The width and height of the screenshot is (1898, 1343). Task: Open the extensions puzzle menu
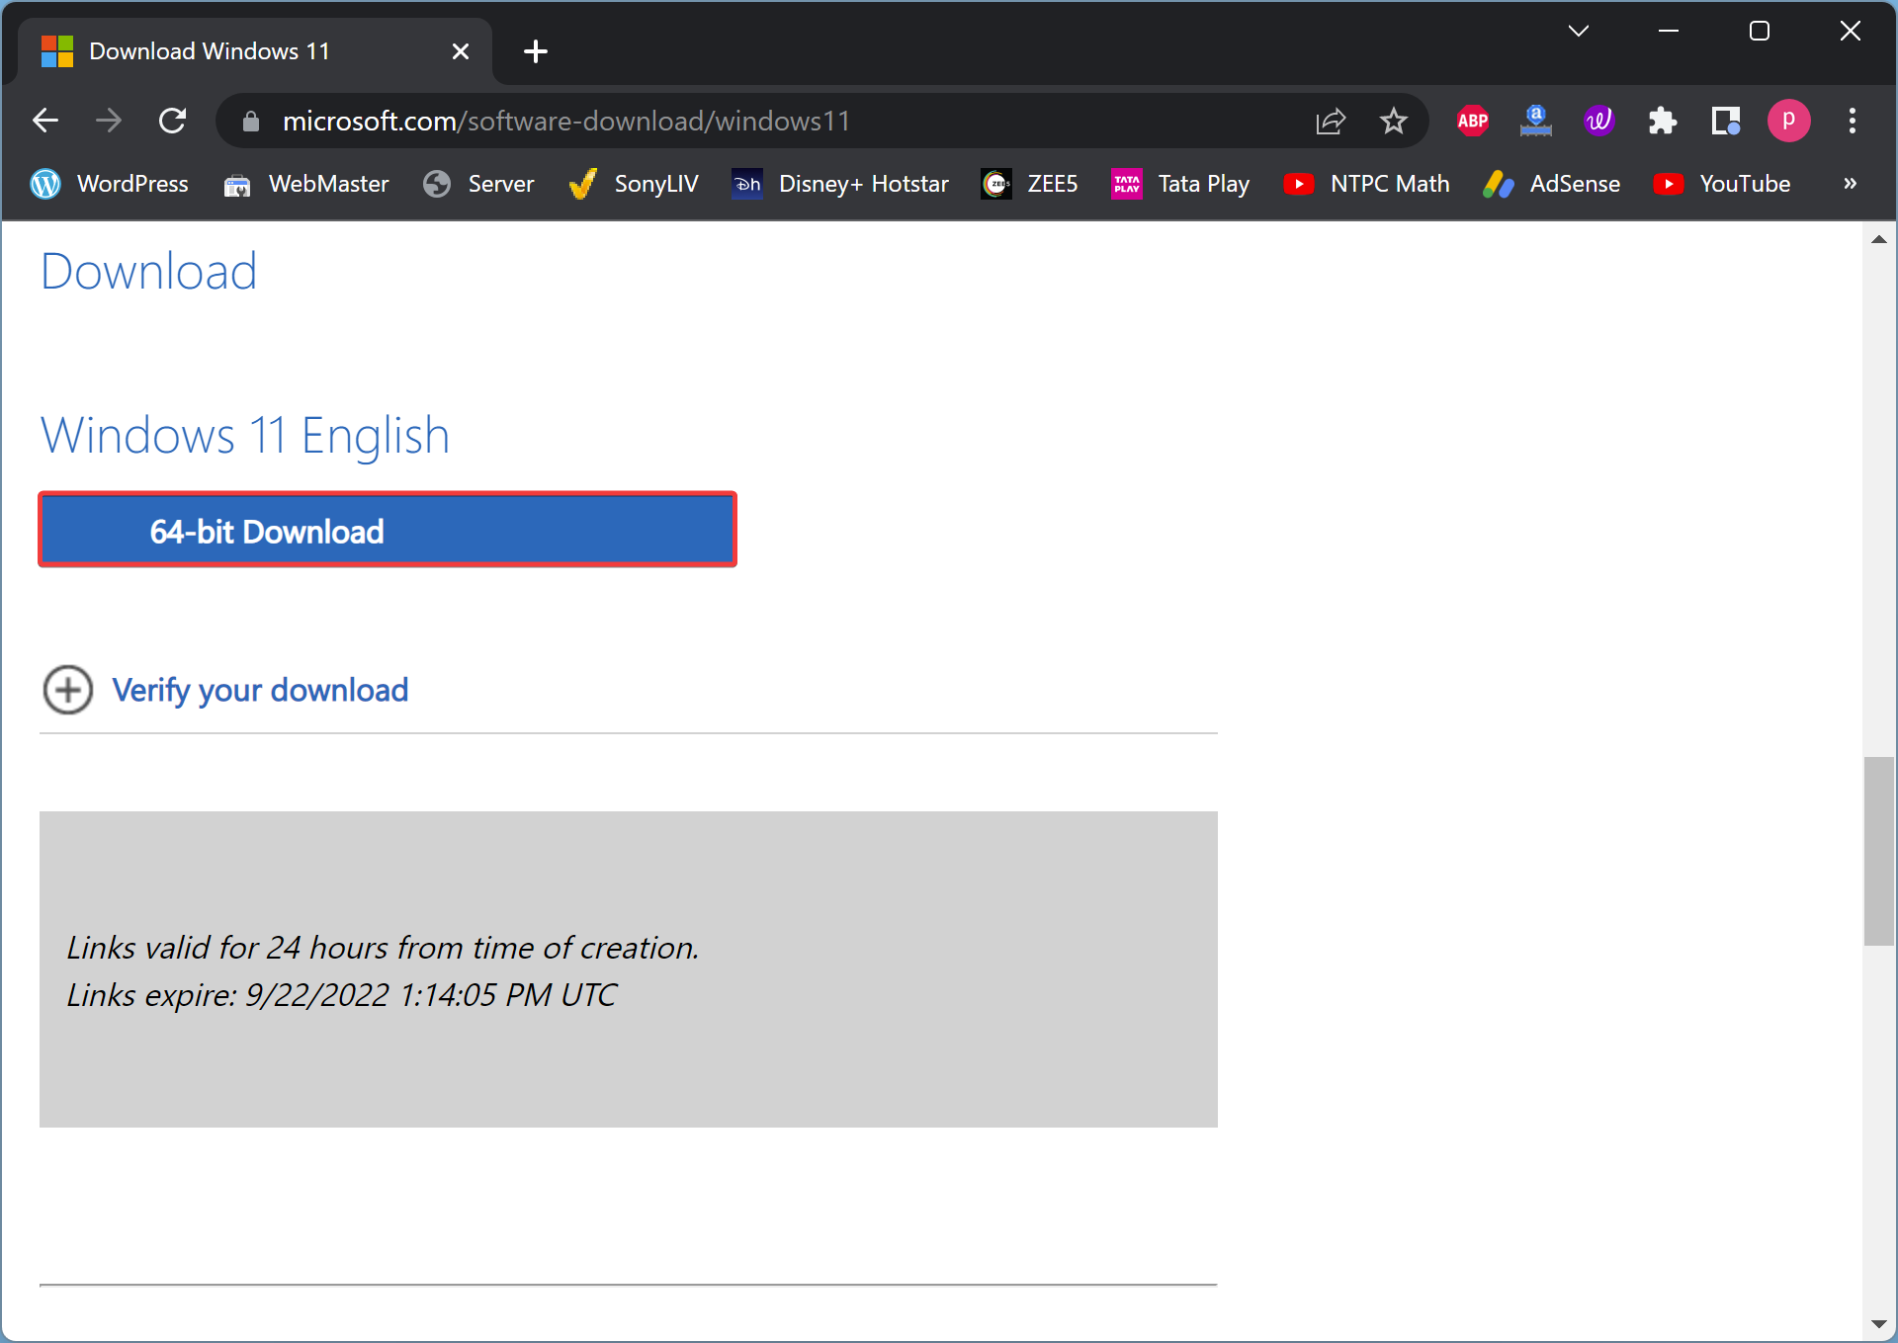coord(1663,121)
